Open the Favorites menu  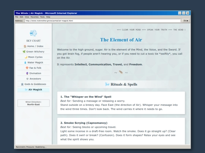point(35,17)
